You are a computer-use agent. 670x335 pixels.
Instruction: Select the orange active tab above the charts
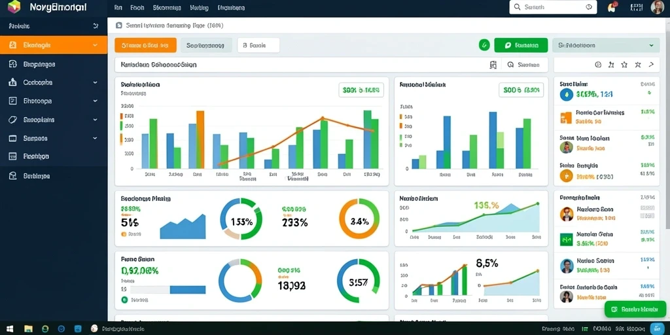(x=145, y=45)
